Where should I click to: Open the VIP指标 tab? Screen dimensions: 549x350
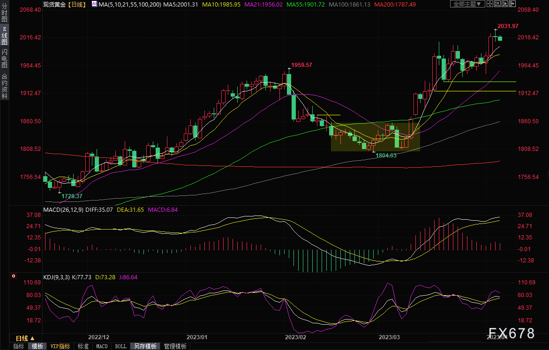point(60,346)
